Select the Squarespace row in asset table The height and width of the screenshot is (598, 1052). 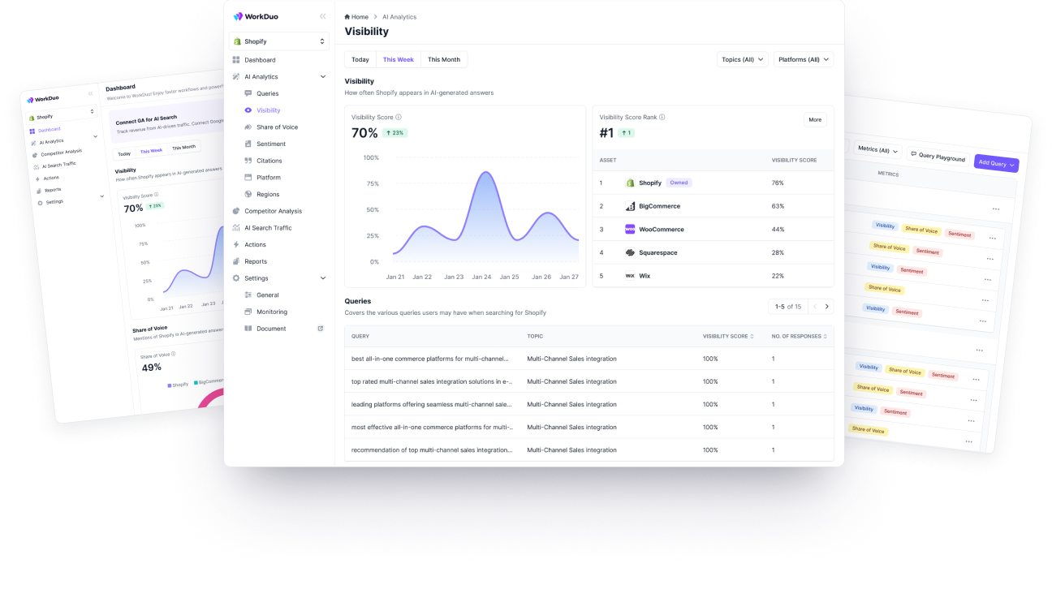(x=713, y=252)
